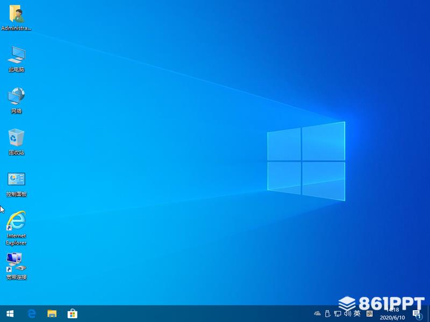Open Microsoft Store from the taskbar
The width and height of the screenshot is (430, 322).
tap(73, 314)
